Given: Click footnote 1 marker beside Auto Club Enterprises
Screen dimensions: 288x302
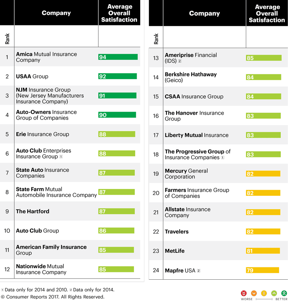Looking at the screenshot, I should pyautogui.click(x=61, y=157).
